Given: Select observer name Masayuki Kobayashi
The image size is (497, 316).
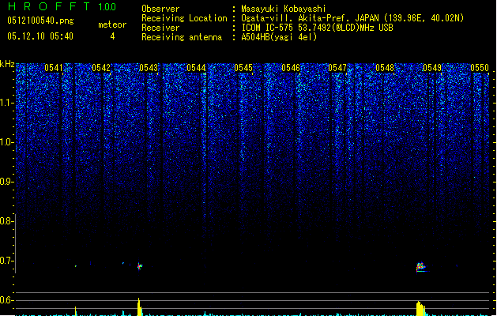Looking at the screenshot, I should (284, 9).
